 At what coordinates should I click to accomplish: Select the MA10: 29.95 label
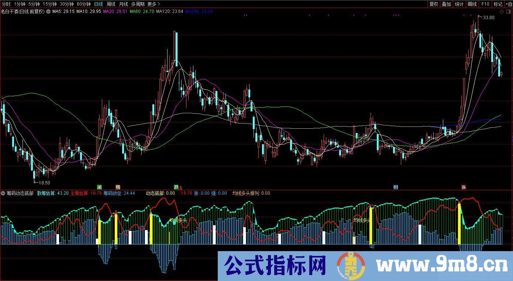89,11
